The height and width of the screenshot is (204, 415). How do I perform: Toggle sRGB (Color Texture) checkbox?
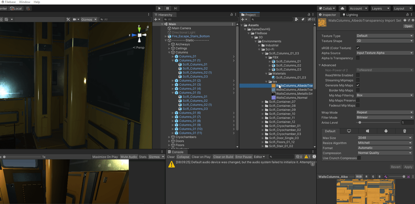[x=358, y=48]
